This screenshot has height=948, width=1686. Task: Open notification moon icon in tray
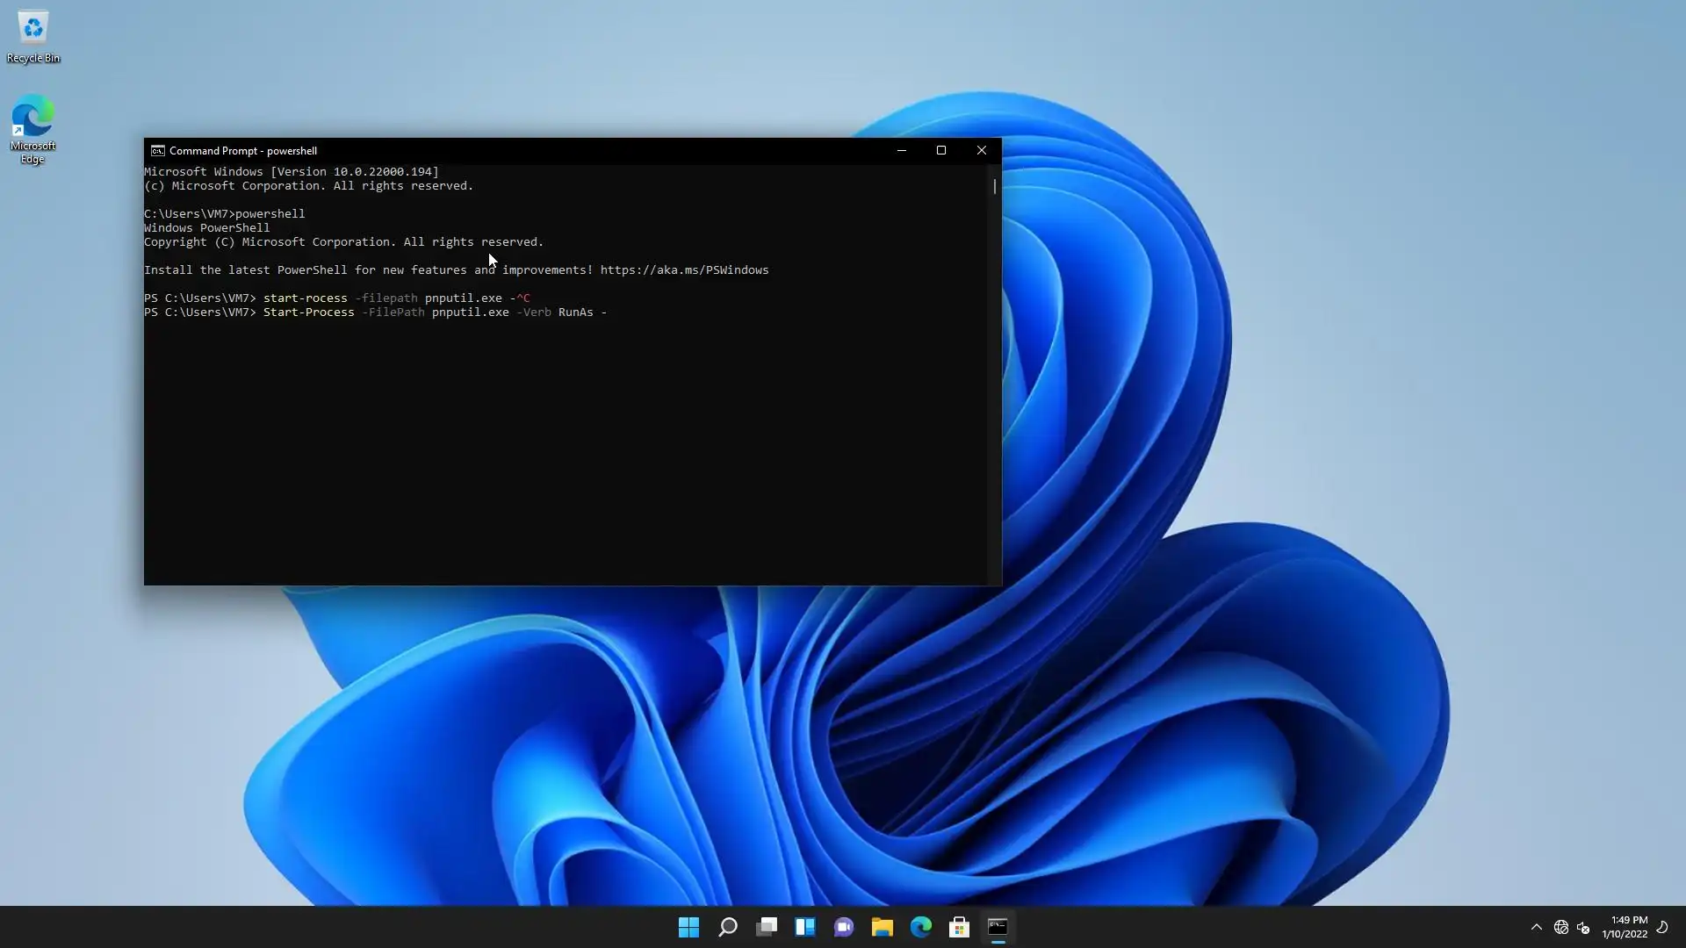pyautogui.click(x=1662, y=927)
